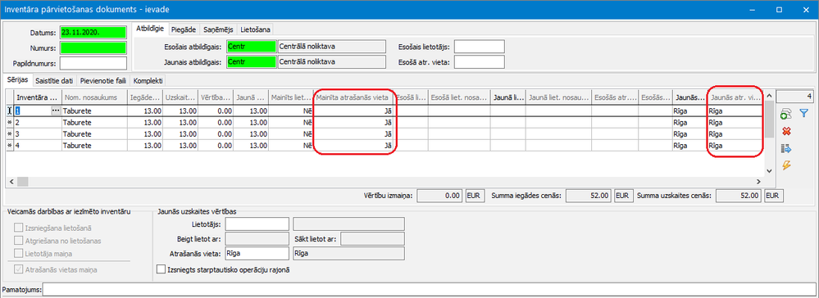Image resolution: width=819 pixels, height=298 pixels.
Task: Click the Summa uzskaites cenās 52.00 field
Action: tap(738, 196)
